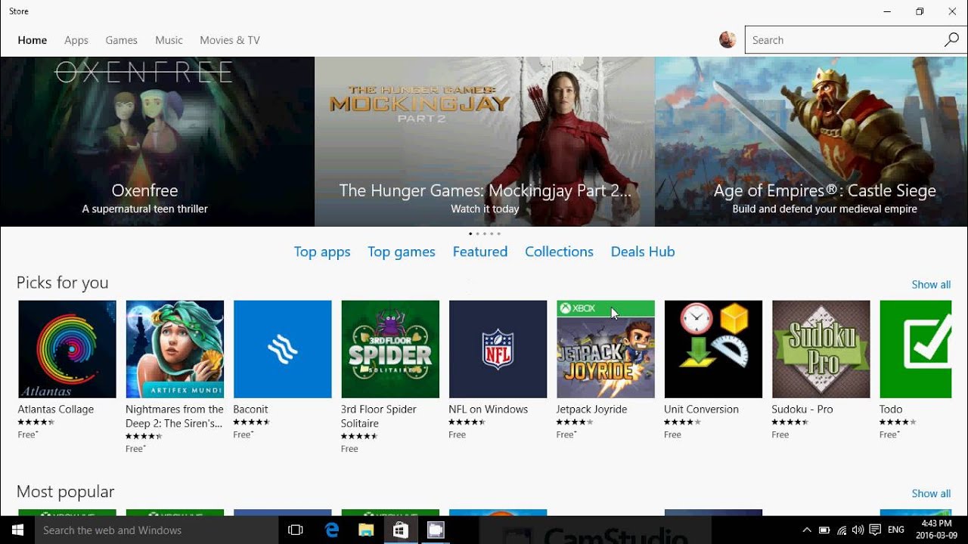
Task: Show hidden system tray icons
Action: click(807, 530)
